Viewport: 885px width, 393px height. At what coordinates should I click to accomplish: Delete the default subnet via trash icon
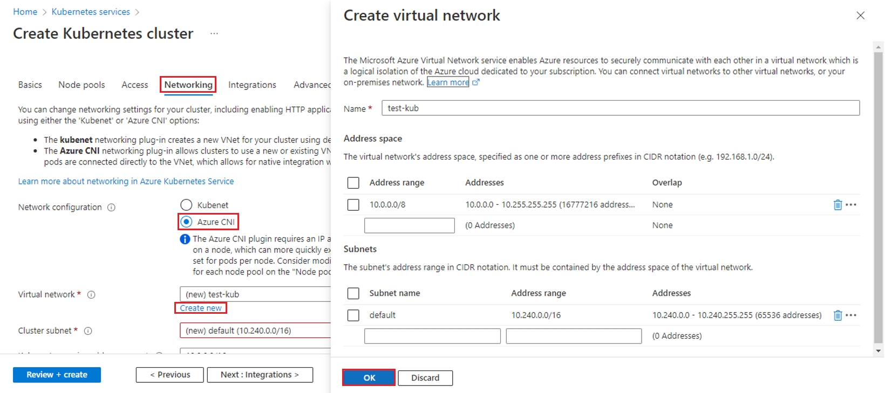coord(838,315)
